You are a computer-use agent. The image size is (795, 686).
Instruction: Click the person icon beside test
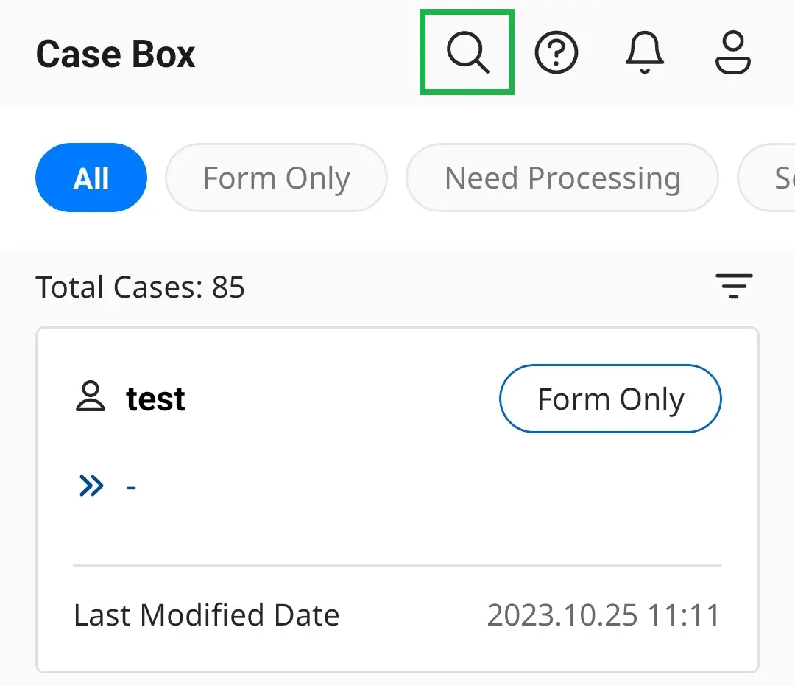pyautogui.click(x=91, y=396)
